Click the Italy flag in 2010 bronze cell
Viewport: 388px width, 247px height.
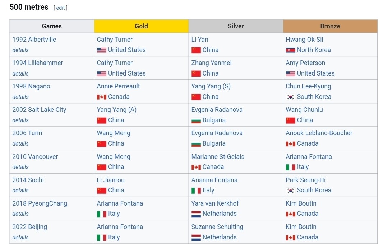coord(290,167)
